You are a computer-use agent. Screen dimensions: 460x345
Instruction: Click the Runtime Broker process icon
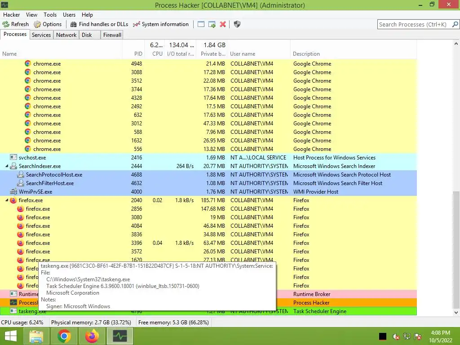[13, 294]
